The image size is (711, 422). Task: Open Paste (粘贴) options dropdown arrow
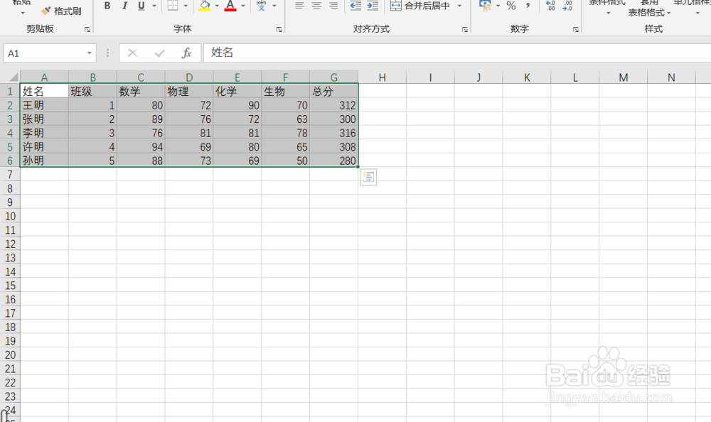click(x=22, y=13)
